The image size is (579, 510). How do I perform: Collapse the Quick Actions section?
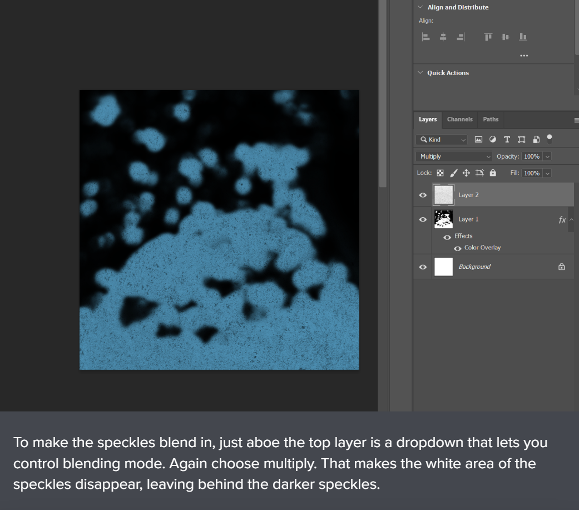pos(420,72)
